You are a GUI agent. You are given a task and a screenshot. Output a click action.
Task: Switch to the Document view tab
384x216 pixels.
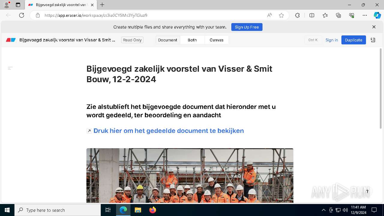click(168, 40)
